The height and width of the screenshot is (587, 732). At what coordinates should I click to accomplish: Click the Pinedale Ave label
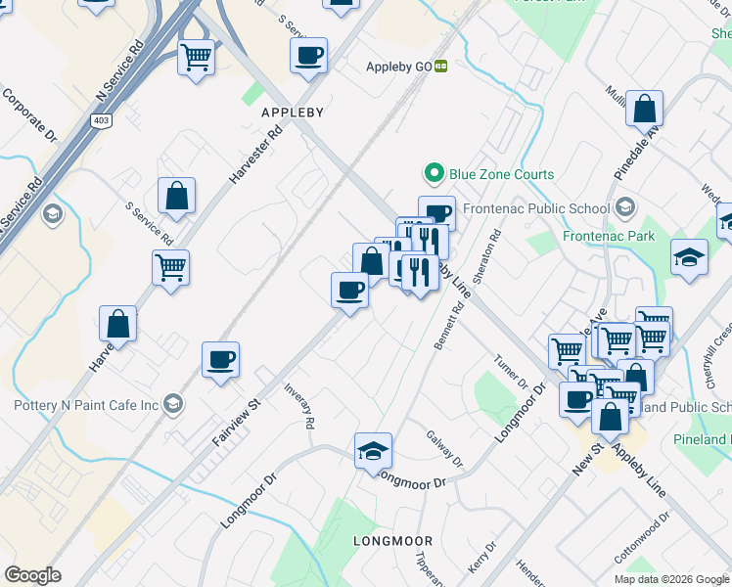pos(637,153)
